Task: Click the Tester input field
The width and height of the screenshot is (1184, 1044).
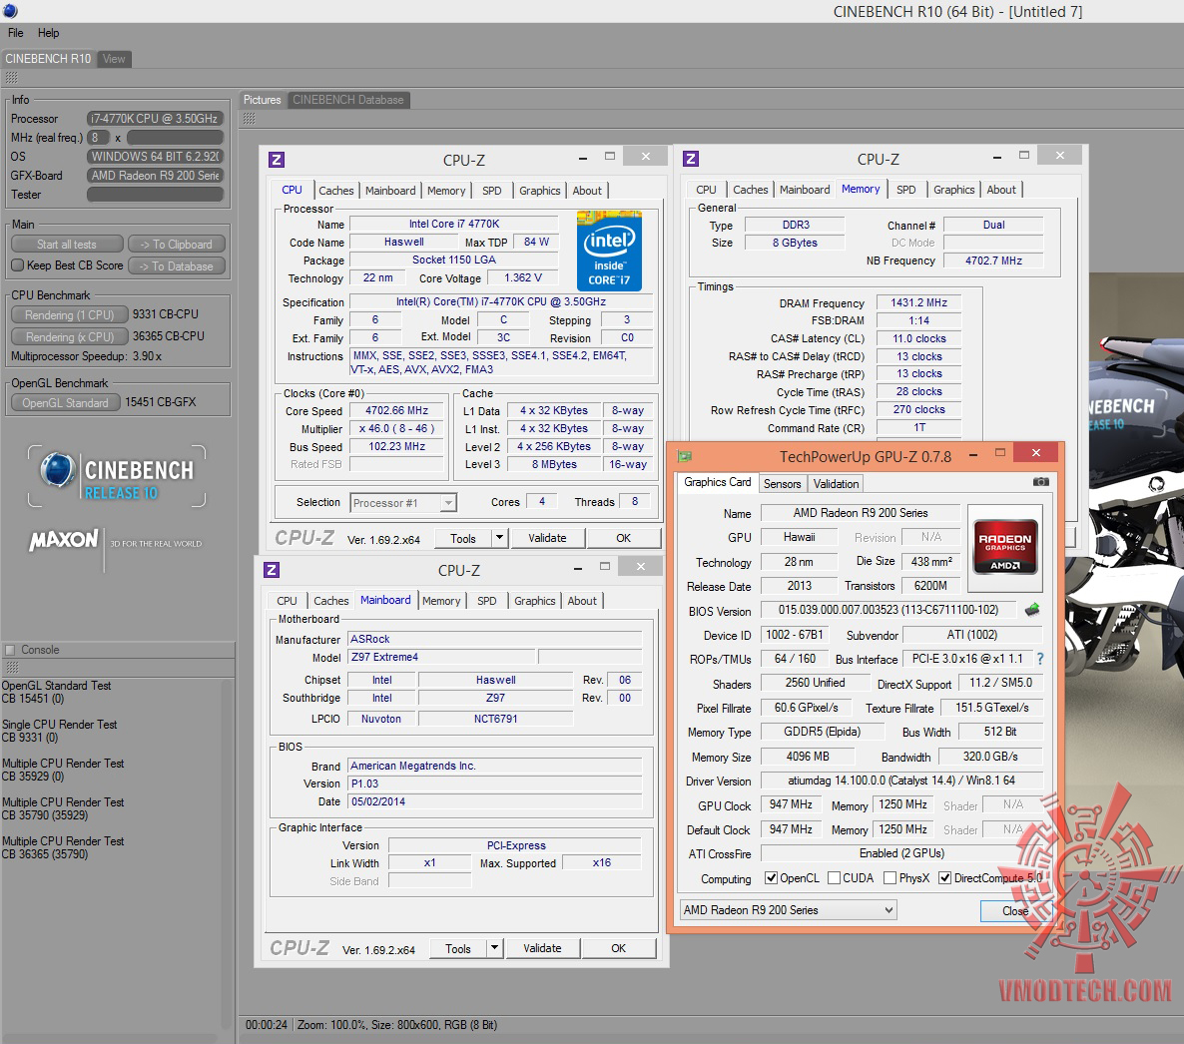Action: coord(156,194)
